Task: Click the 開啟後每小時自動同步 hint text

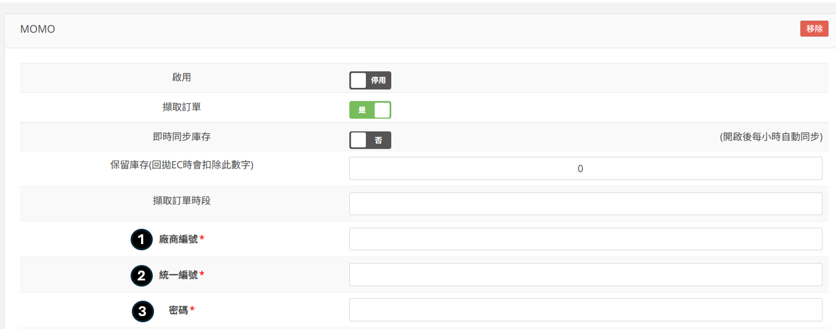Action: click(x=771, y=137)
